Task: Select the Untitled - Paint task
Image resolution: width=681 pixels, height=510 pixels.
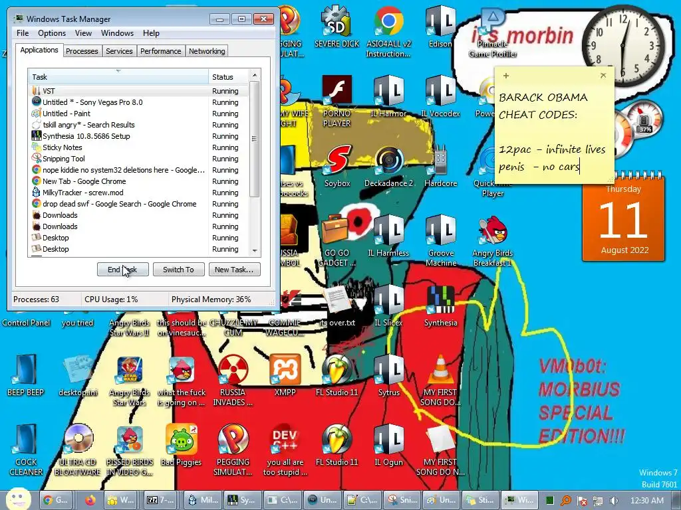Action: point(140,114)
